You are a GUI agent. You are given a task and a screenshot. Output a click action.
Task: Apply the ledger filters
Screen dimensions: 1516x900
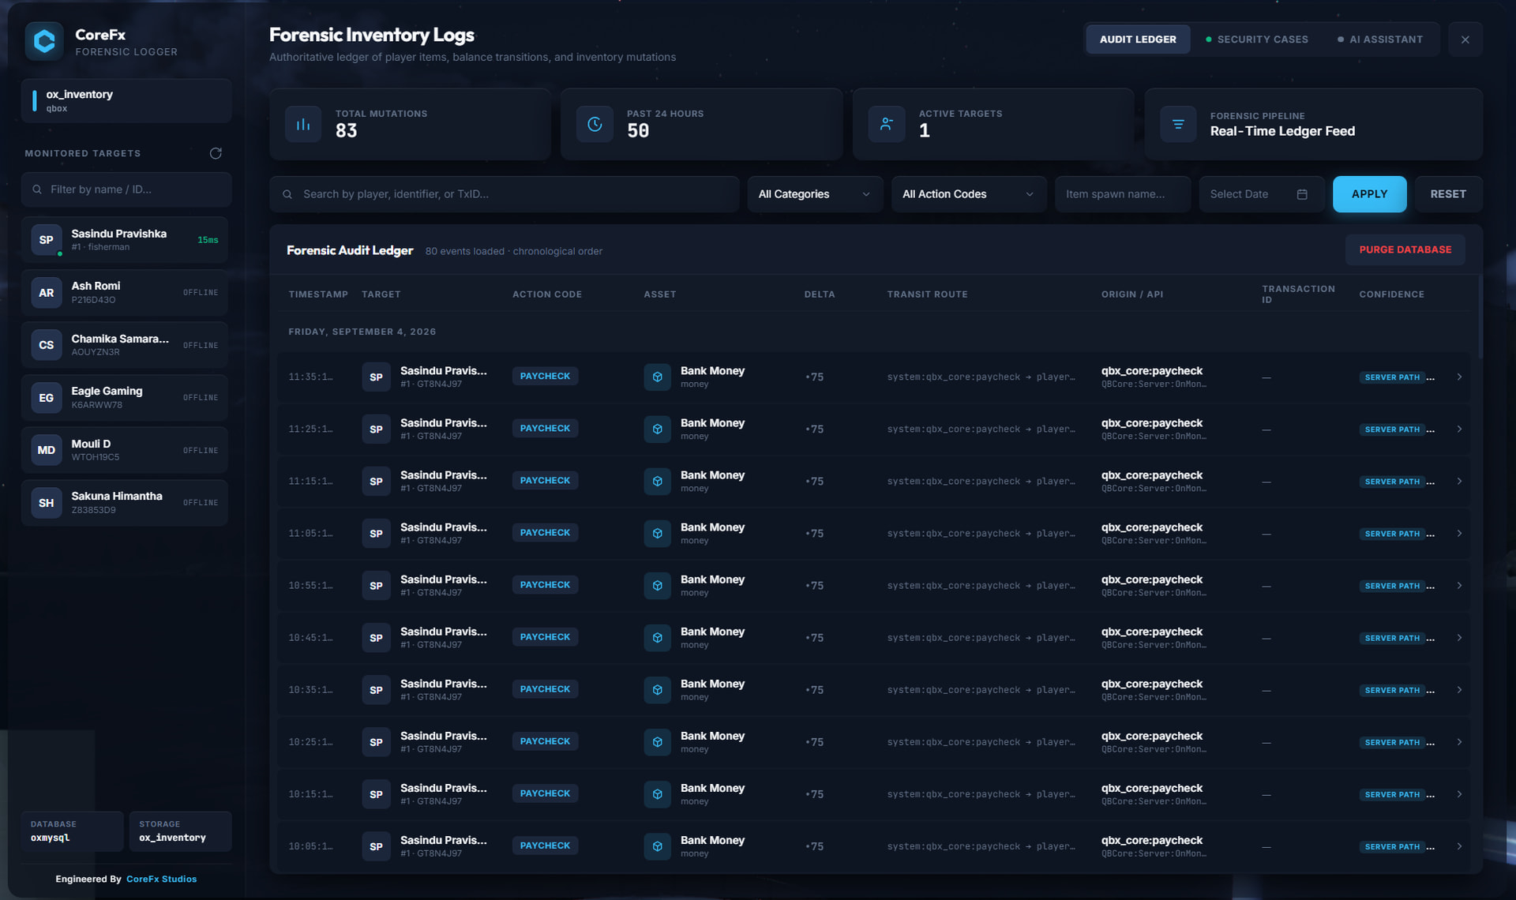pos(1369,194)
